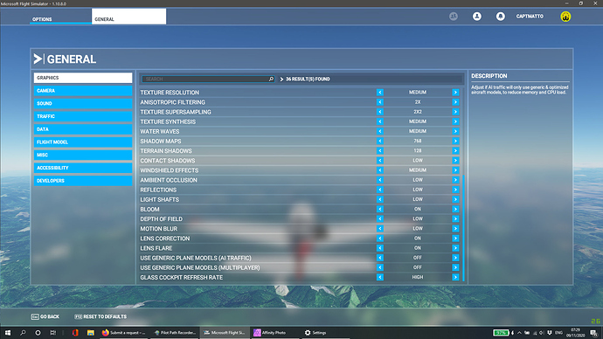Switch to Affinity Photo taskbar item
Viewport: 603px width, 339px height.
coord(275,333)
